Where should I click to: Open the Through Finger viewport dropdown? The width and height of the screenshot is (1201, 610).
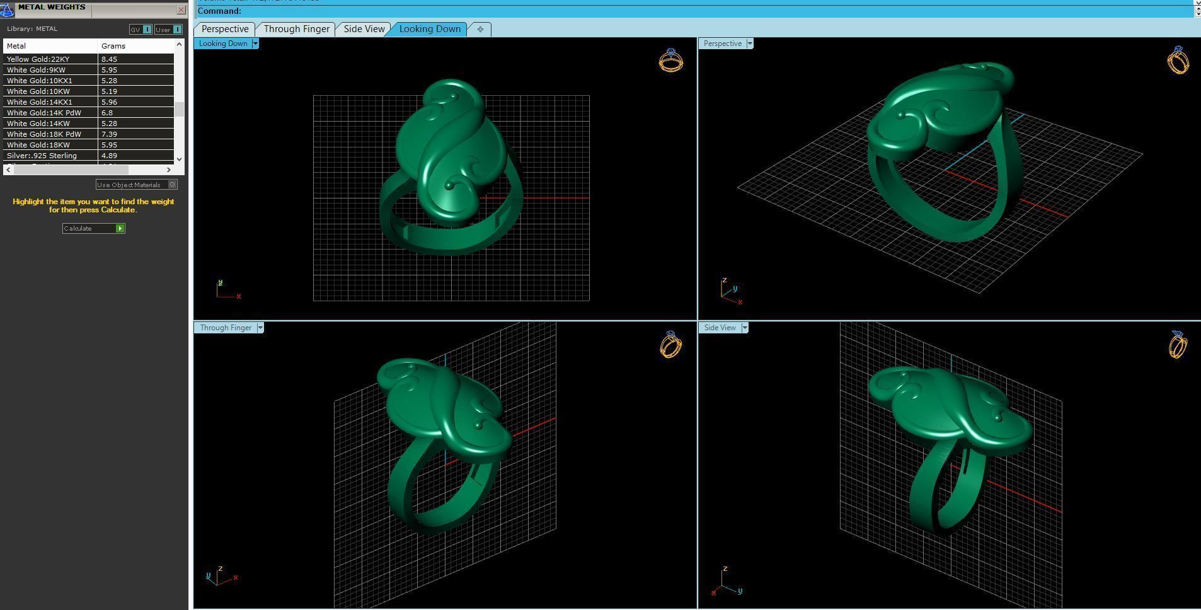[x=260, y=328]
